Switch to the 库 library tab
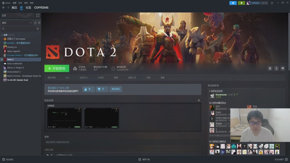The width and height of the screenshot is (290, 163). [21, 8]
